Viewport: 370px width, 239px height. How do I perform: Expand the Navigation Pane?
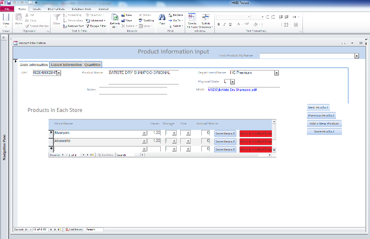[4, 36]
